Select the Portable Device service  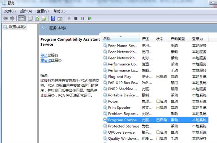(155, 95)
